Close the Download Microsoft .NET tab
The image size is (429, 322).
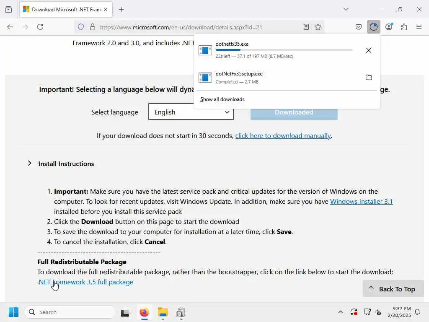106,9
